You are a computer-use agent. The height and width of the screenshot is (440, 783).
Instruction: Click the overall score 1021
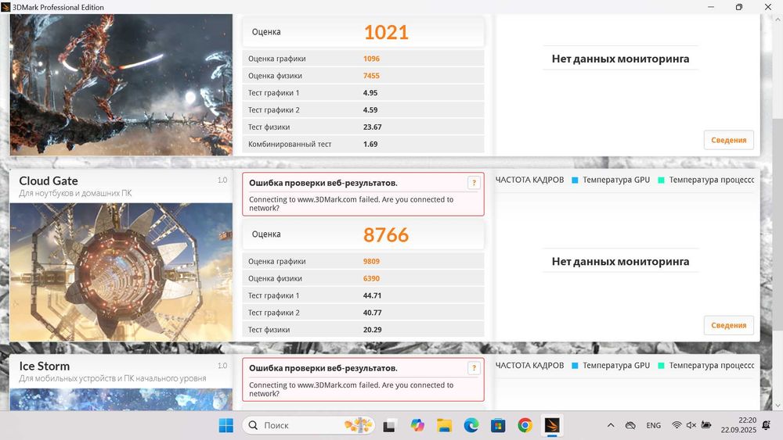pyautogui.click(x=386, y=32)
